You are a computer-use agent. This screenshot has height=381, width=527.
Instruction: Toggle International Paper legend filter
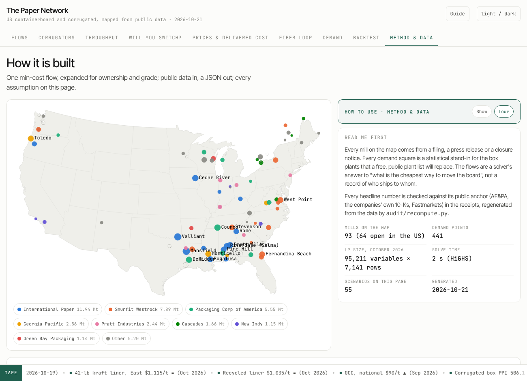58,309
